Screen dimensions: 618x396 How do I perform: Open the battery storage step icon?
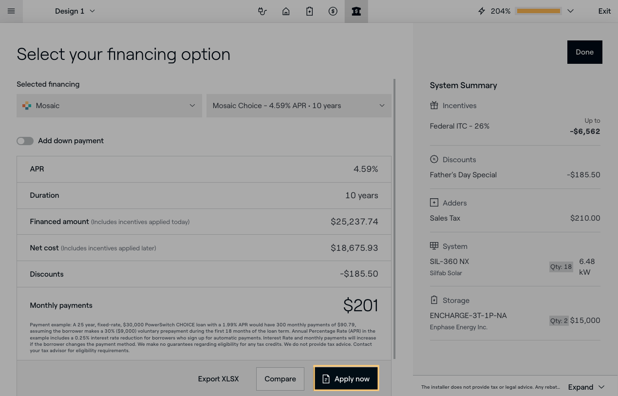pos(309,11)
